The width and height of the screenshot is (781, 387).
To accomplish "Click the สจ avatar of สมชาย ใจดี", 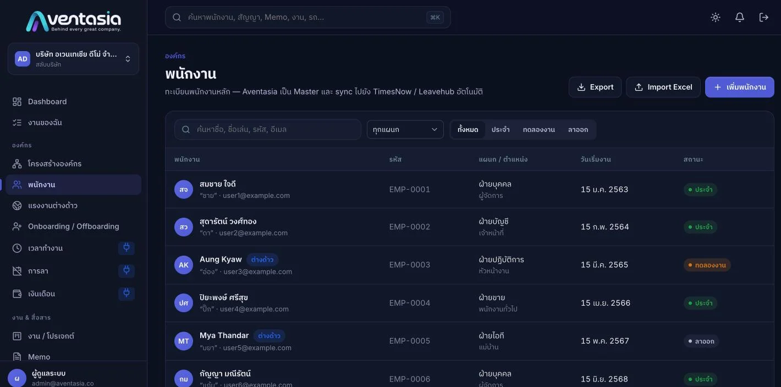I will [x=184, y=189].
